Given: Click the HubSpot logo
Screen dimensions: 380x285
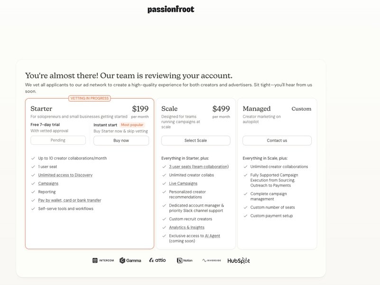Looking at the screenshot, I should coord(239,260).
